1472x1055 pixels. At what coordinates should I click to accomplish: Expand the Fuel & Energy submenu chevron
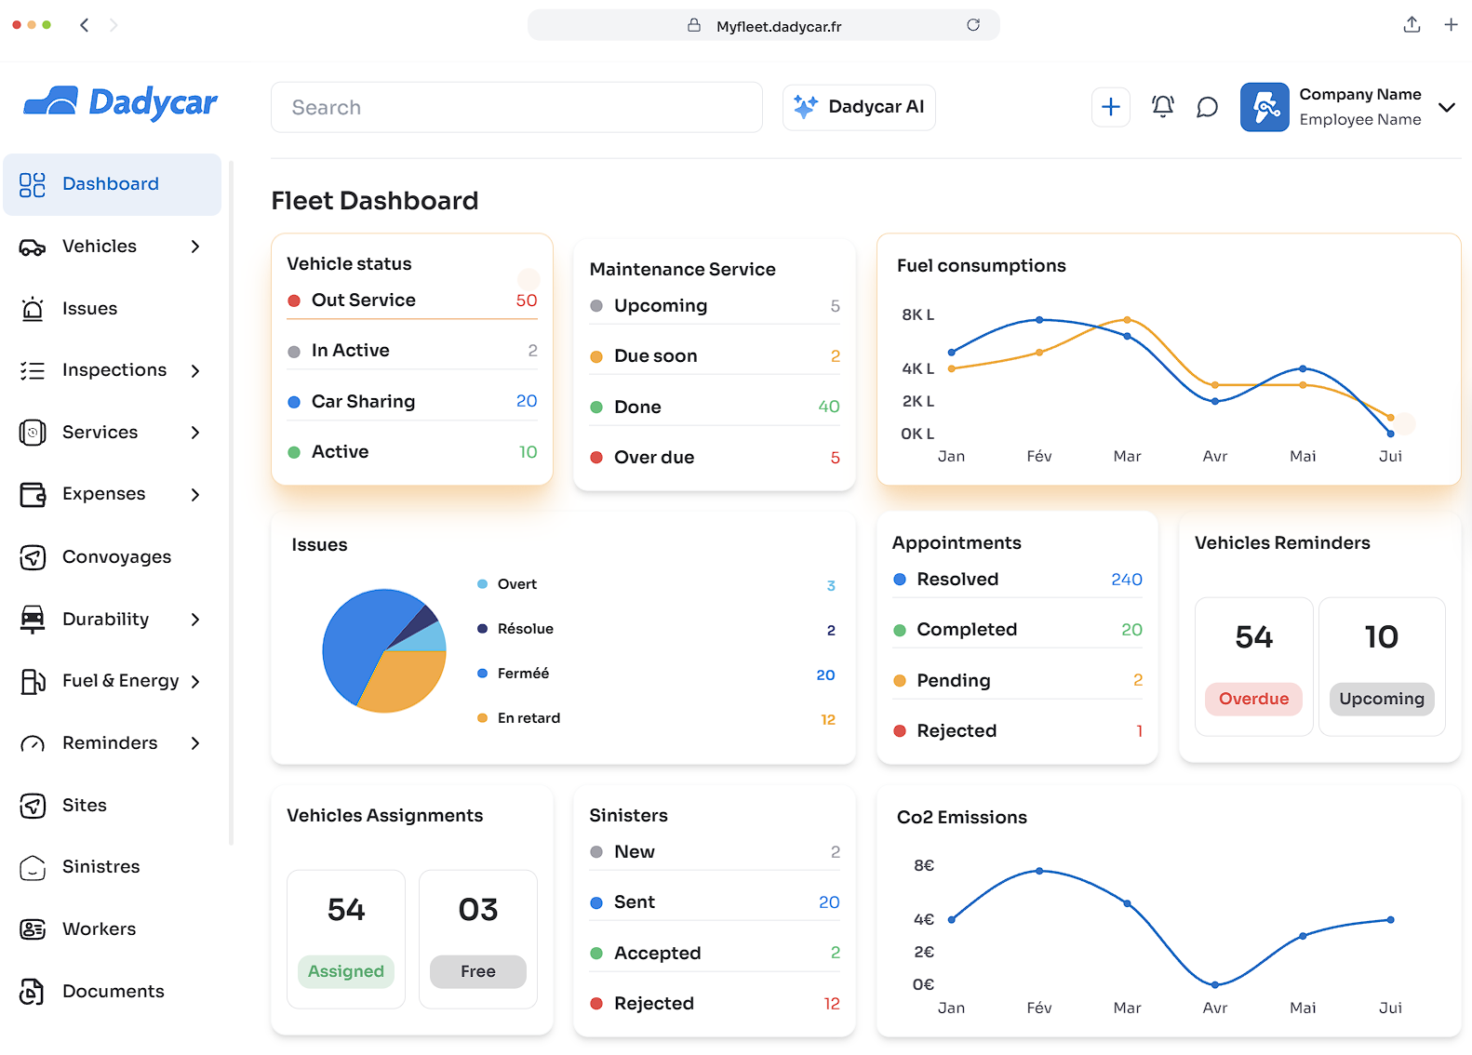coord(195,682)
